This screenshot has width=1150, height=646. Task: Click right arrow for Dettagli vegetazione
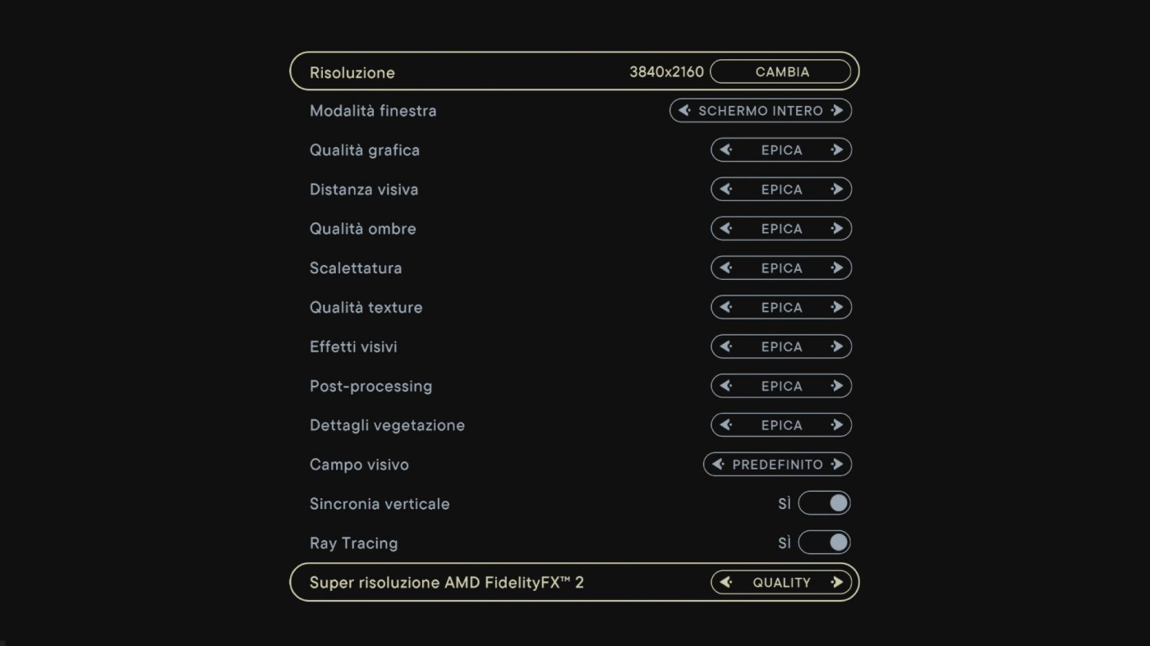point(837,425)
